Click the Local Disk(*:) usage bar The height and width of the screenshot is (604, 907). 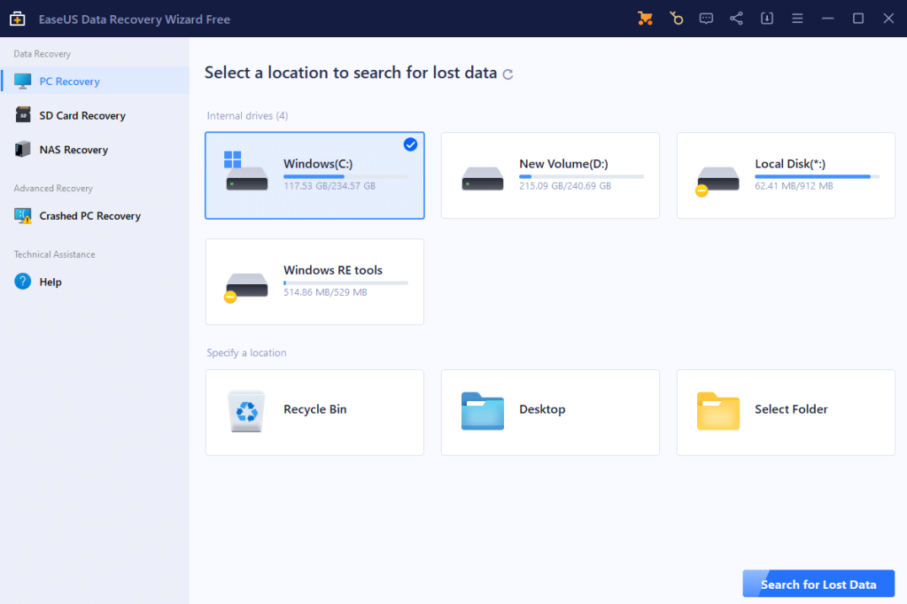(817, 176)
